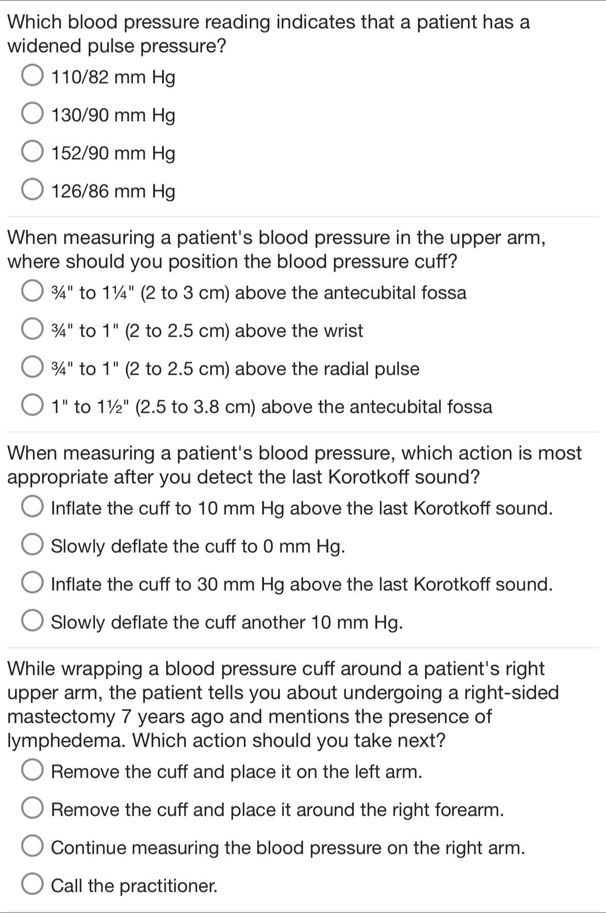
Task: Choose 'Slowly deflate the cuff to 0 mm Hg'
Action: point(32,546)
